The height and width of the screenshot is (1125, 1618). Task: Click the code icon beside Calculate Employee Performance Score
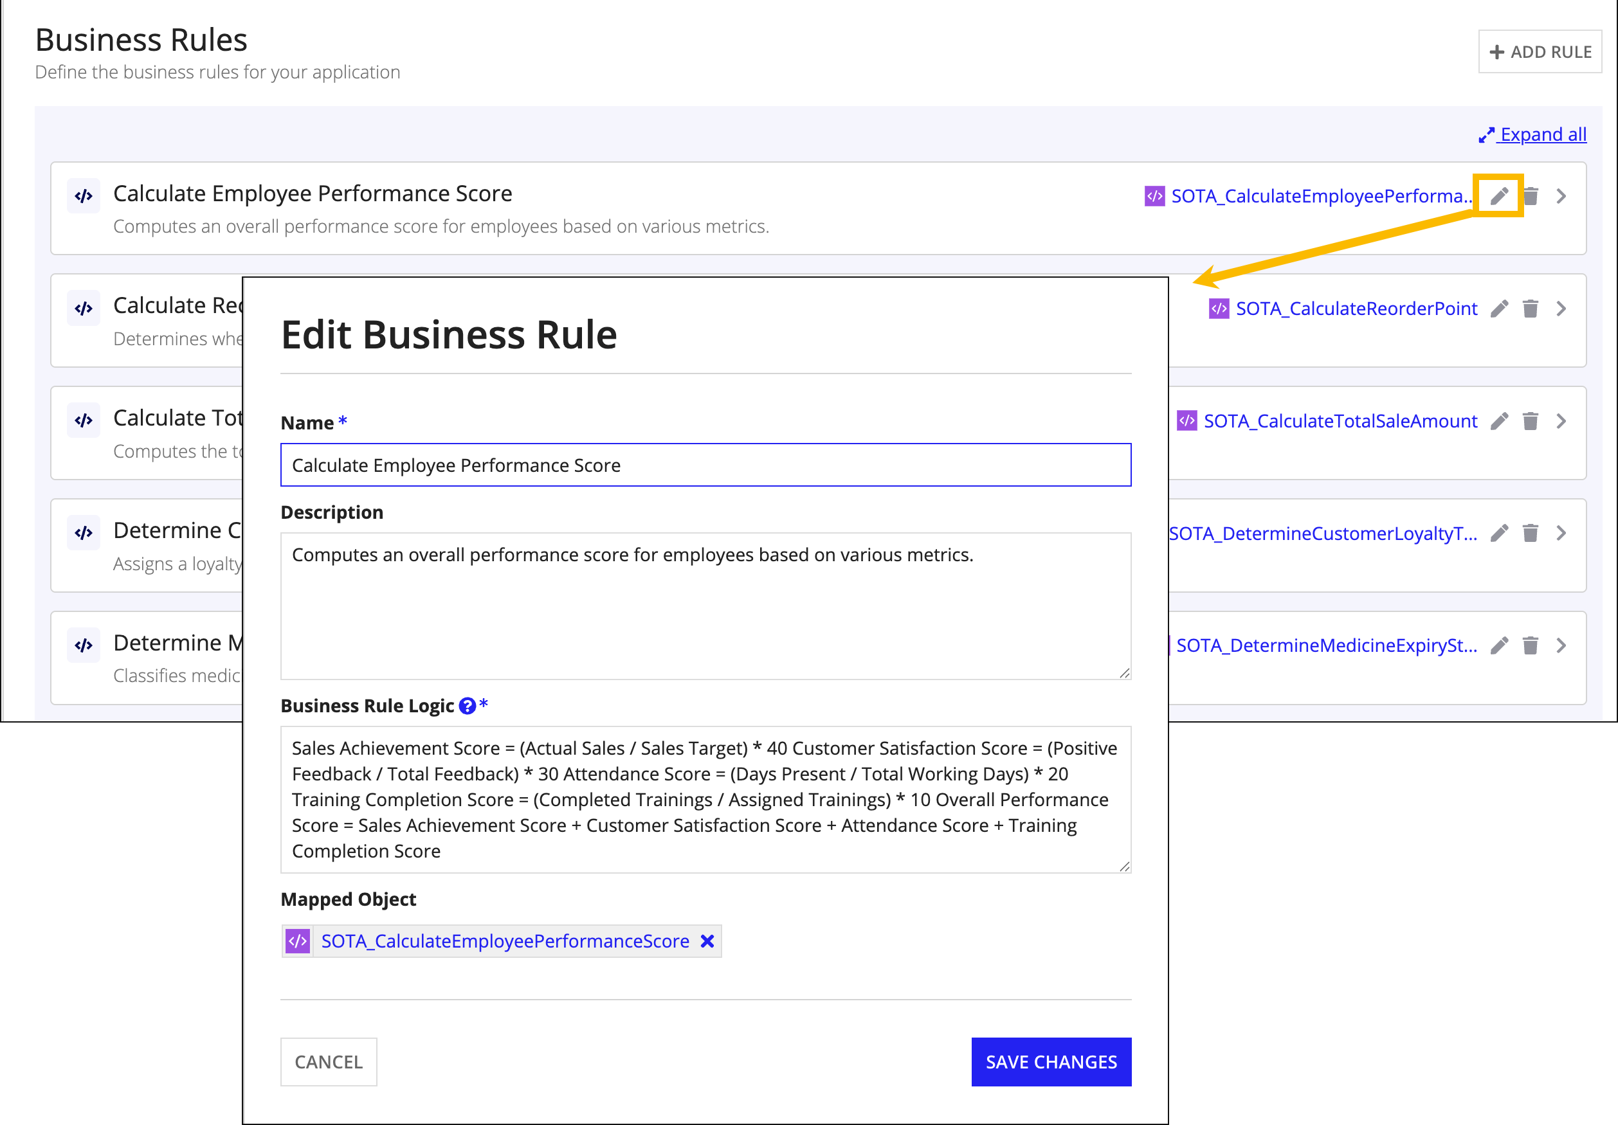pyautogui.click(x=84, y=196)
